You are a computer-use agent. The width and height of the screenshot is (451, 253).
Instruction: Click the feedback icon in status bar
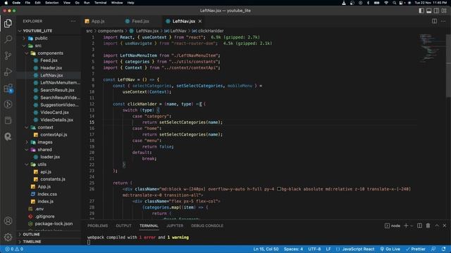click(433, 249)
